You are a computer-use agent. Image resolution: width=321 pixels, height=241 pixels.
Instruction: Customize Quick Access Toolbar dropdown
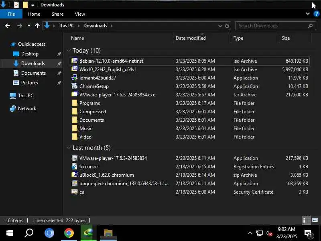point(33,5)
